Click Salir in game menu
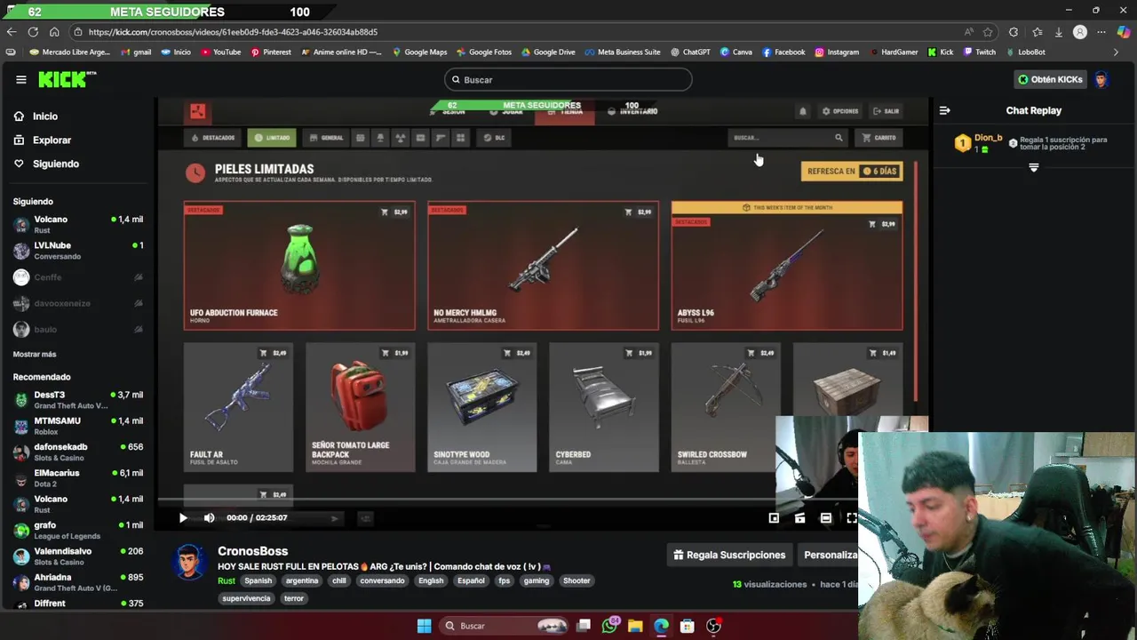Image resolution: width=1137 pixels, height=640 pixels. [x=886, y=111]
